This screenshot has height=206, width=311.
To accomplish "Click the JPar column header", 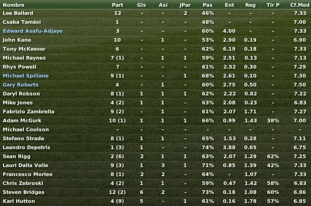I will coord(185,5).
